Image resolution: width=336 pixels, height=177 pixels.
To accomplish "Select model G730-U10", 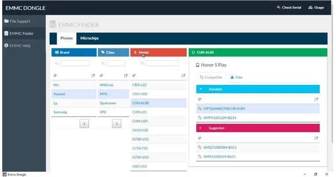I will [158, 139].
